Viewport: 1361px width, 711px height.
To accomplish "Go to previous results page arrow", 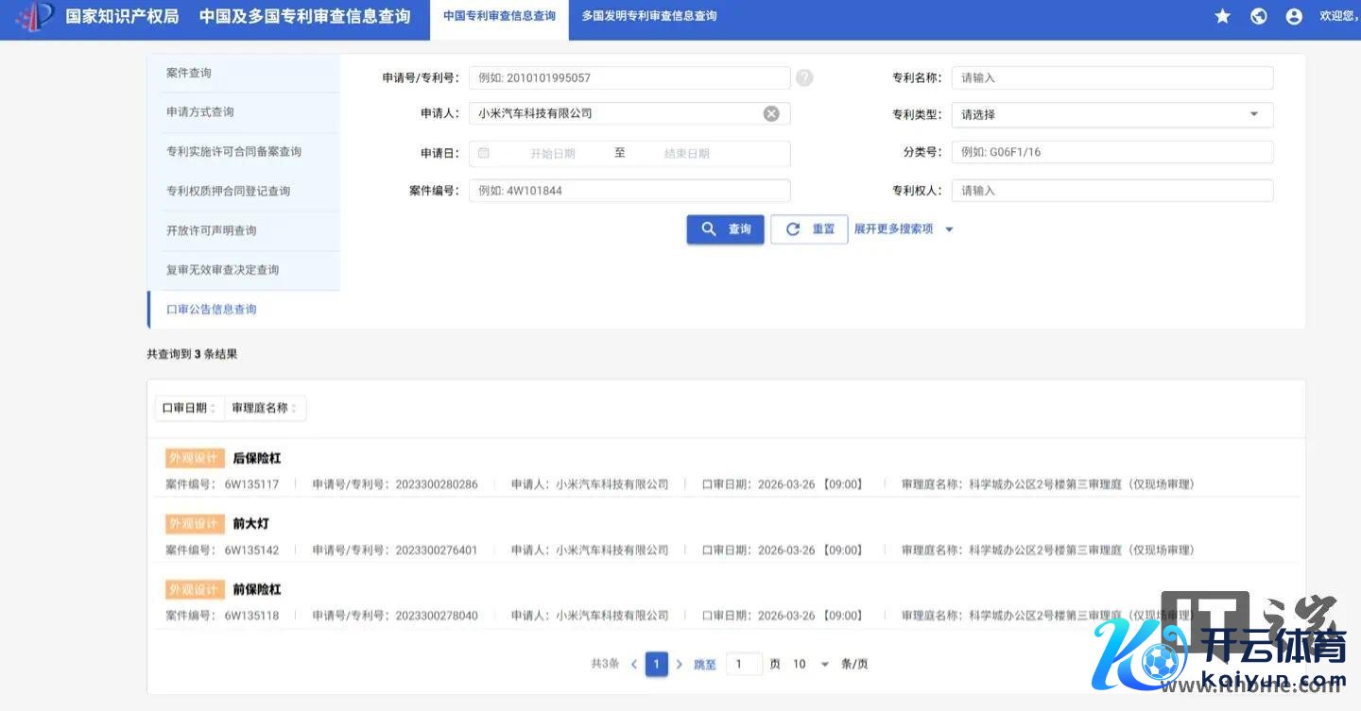I will (x=634, y=665).
